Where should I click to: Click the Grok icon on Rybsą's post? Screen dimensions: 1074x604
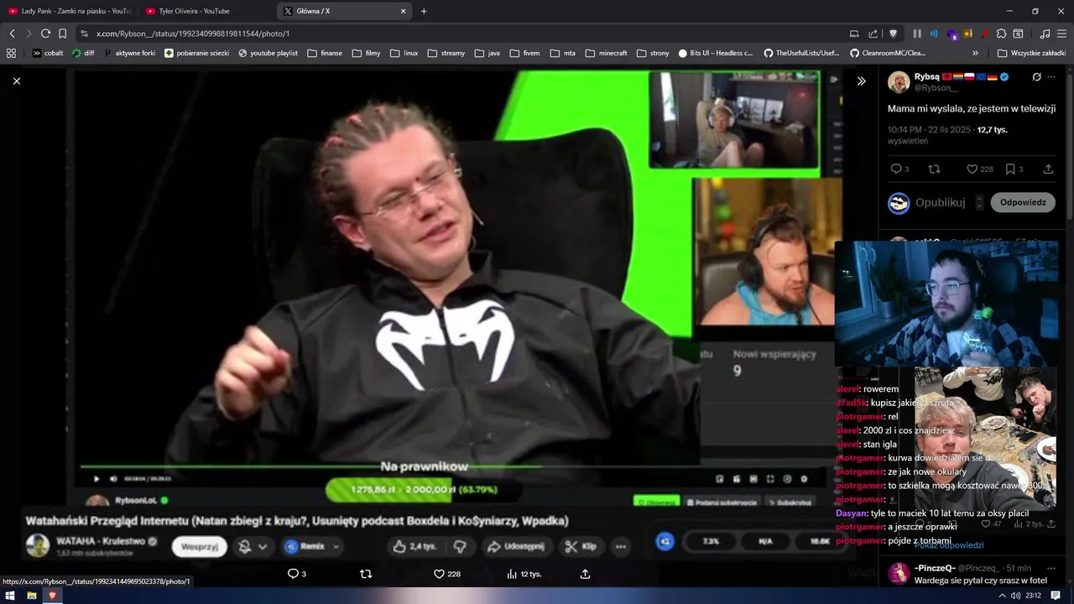(1037, 77)
